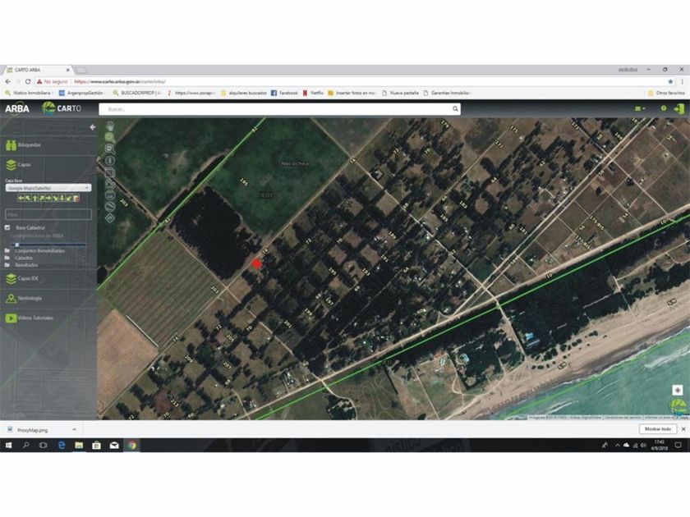Show hidden system tray icons
The width and height of the screenshot is (690, 517).
[618, 446]
